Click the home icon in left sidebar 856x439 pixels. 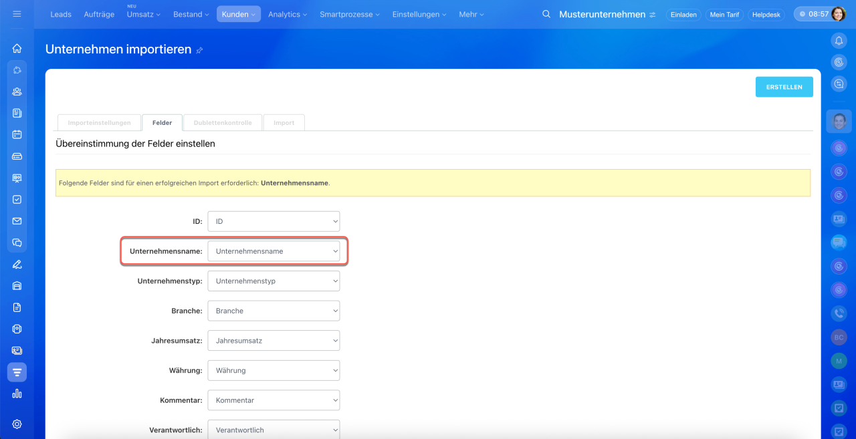[x=17, y=48]
